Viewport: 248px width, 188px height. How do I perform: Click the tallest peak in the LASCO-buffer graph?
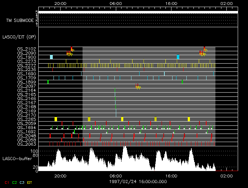[125, 148]
